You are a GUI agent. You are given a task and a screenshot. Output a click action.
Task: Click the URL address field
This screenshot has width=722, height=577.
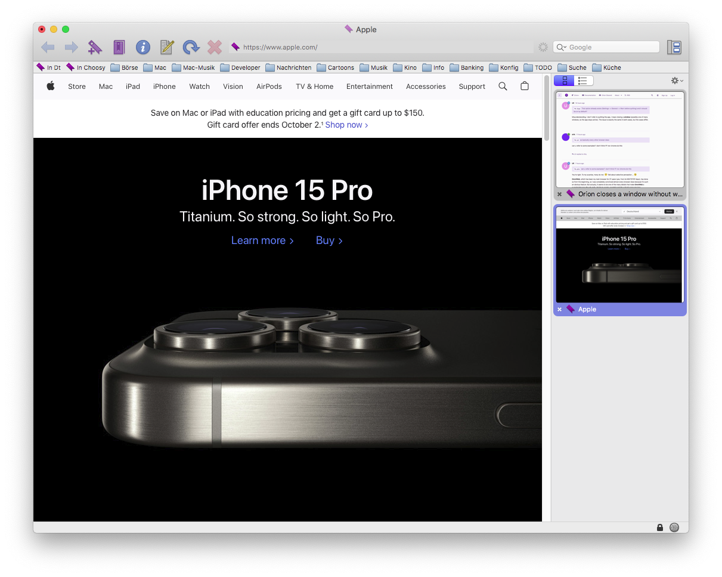point(382,47)
